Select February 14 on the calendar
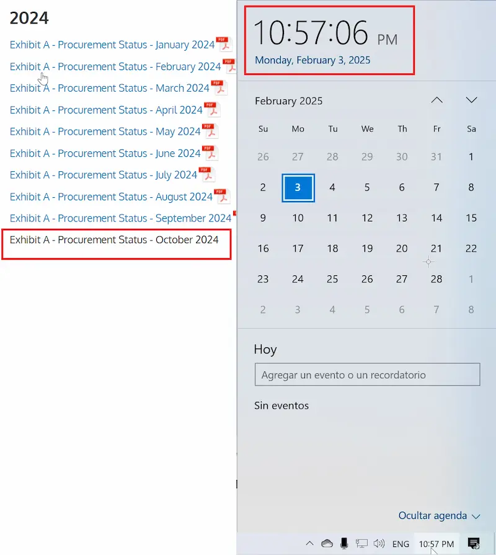This screenshot has height=555, width=496. (x=436, y=218)
